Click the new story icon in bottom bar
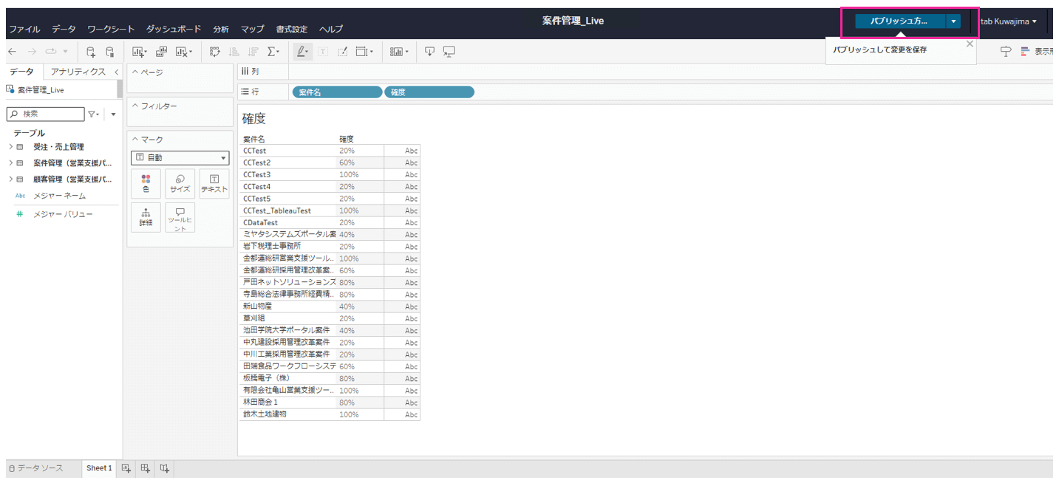The height and width of the screenshot is (483, 1059). [x=165, y=468]
